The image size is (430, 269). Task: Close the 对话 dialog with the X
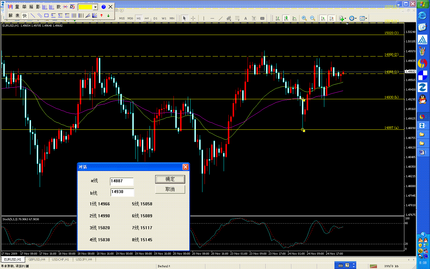point(185,167)
